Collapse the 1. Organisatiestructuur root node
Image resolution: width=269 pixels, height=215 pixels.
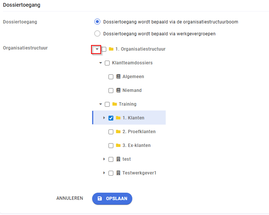click(x=97, y=49)
